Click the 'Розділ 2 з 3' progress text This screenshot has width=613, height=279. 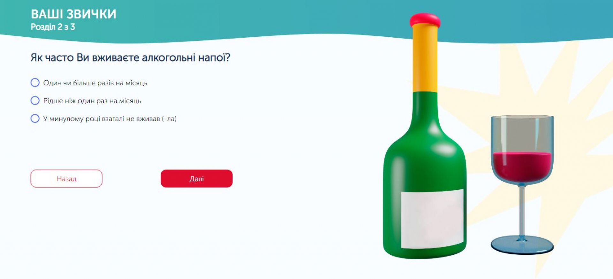point(53,27)
